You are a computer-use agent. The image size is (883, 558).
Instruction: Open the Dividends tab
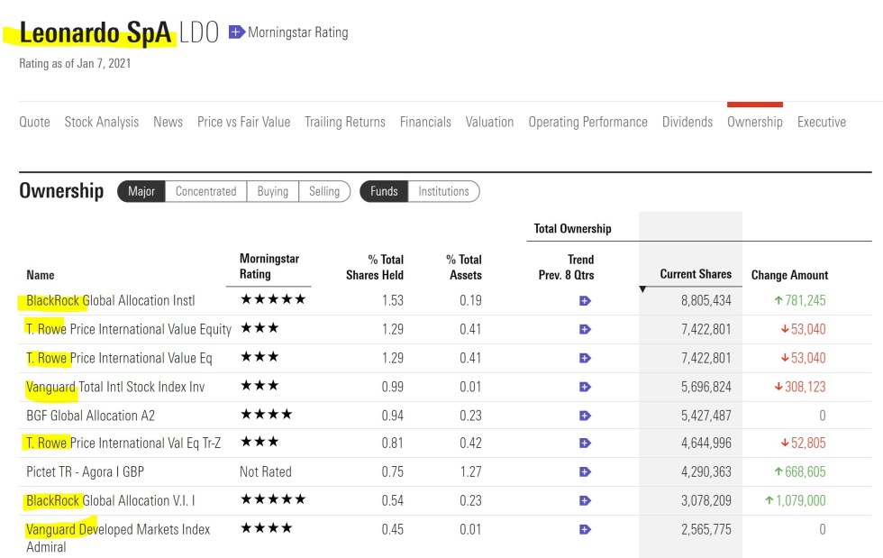point(687,122)
